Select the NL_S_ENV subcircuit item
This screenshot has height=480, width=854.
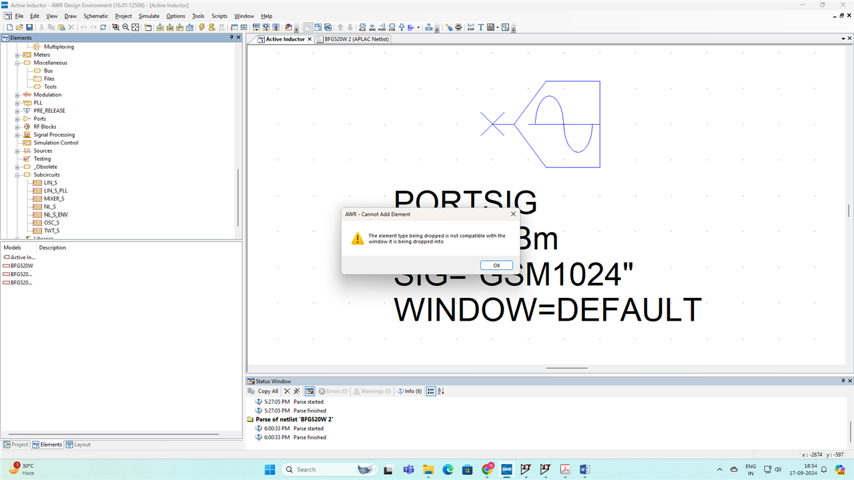[x=55, y=215]
